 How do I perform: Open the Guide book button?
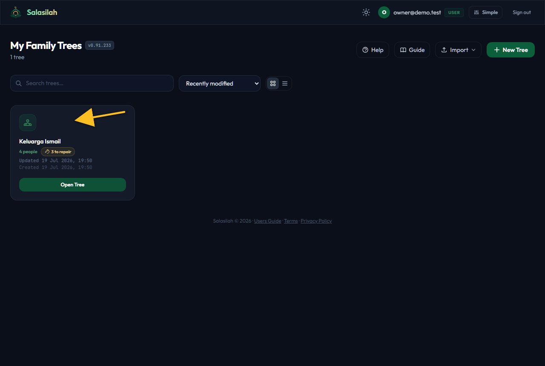click(412, 50)
